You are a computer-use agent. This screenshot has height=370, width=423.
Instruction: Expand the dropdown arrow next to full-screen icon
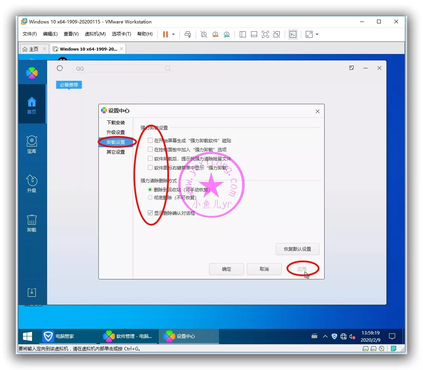point(317,34)
